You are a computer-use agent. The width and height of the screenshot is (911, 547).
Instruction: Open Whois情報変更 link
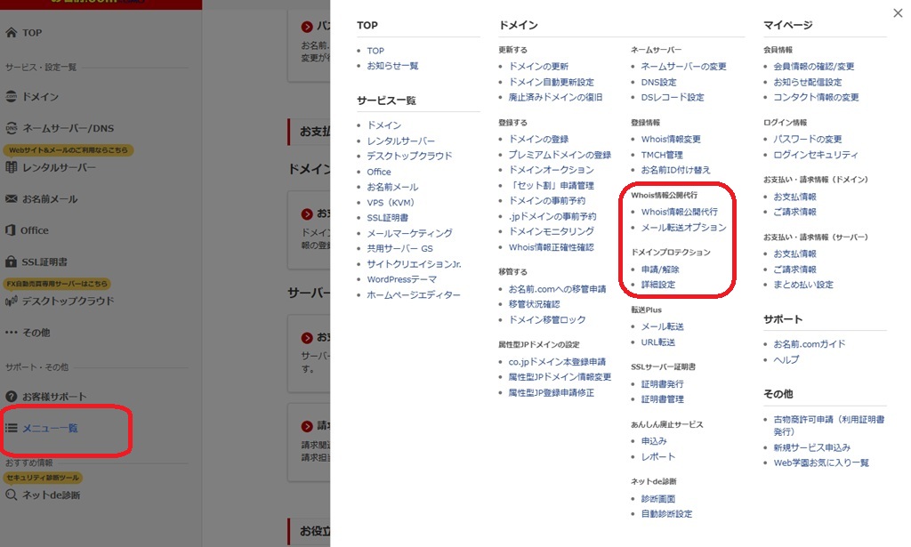pos(671,139)
